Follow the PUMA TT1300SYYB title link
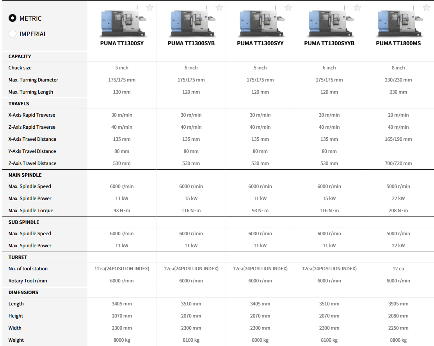 [329, 43]
